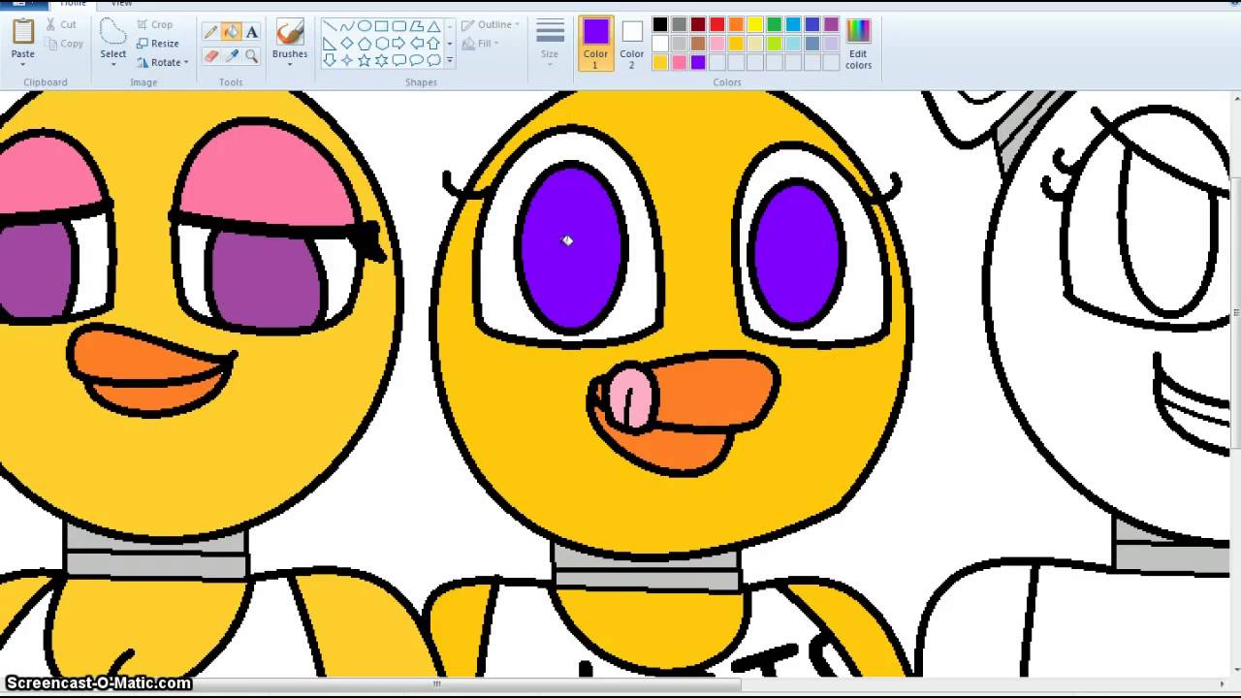
Task: Open the Outline dropdown
Action: (490, 24)
